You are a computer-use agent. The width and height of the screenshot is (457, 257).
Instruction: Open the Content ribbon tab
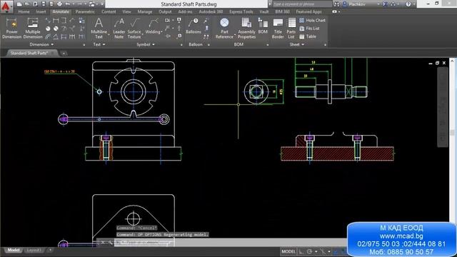[109, 11]
